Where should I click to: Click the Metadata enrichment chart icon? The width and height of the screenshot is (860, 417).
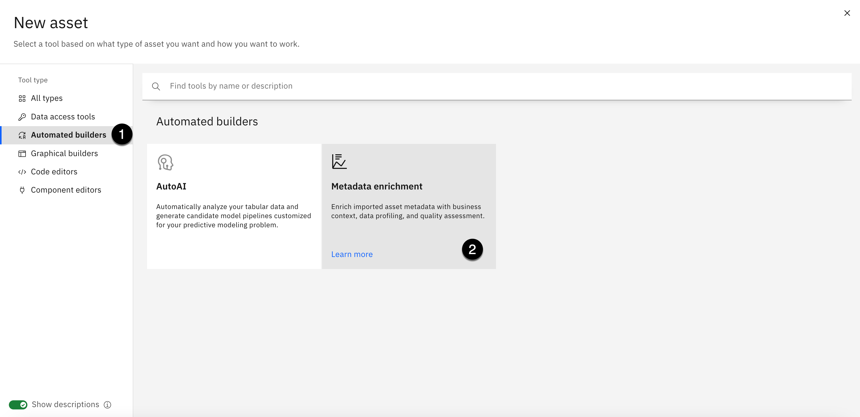(339, 162)
